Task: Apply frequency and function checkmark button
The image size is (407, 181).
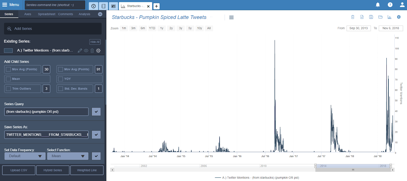Action: [x=96, y=156]
